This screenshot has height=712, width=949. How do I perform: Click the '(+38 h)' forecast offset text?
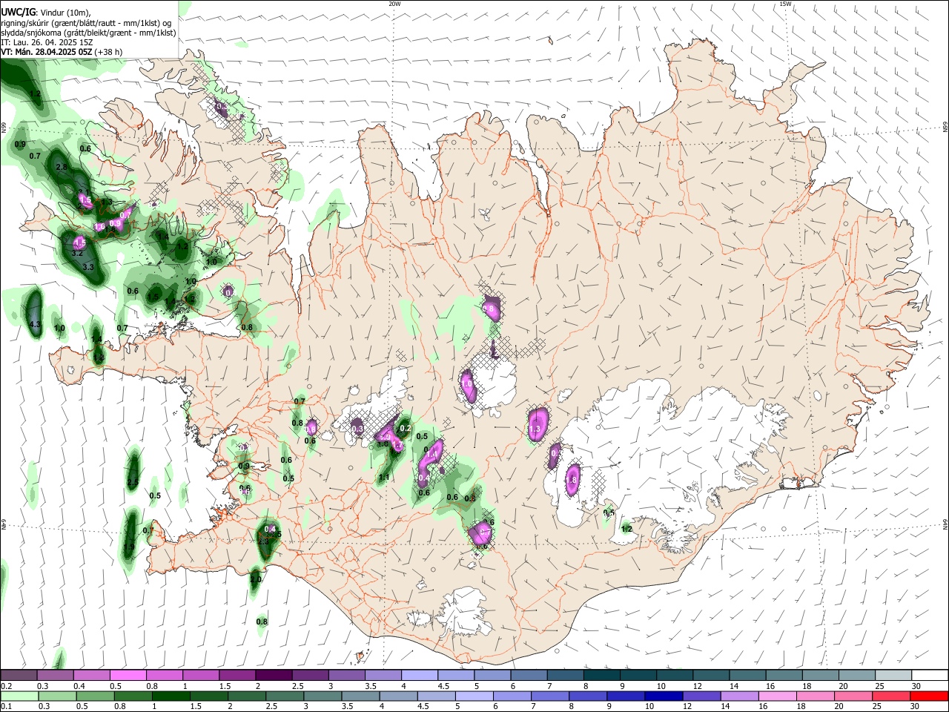[x=109, y=52]
